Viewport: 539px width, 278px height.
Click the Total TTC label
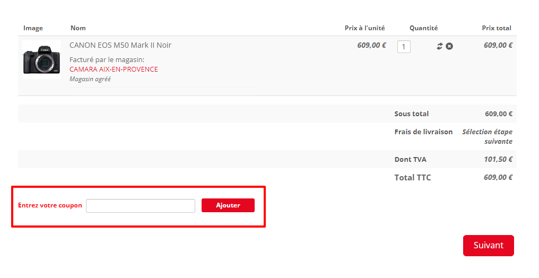(413, 177)
